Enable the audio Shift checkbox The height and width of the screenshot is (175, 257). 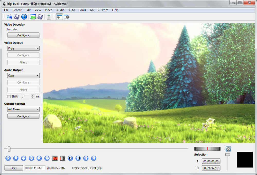[x=9, y=96]
